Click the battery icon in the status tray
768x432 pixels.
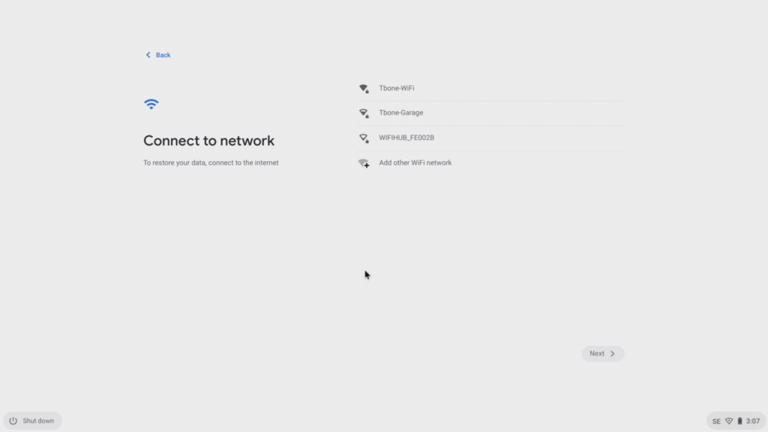tap(739, 422)
